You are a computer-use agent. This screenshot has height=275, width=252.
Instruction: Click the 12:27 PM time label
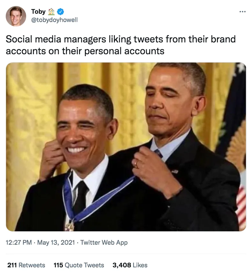[x=18, y=242]
